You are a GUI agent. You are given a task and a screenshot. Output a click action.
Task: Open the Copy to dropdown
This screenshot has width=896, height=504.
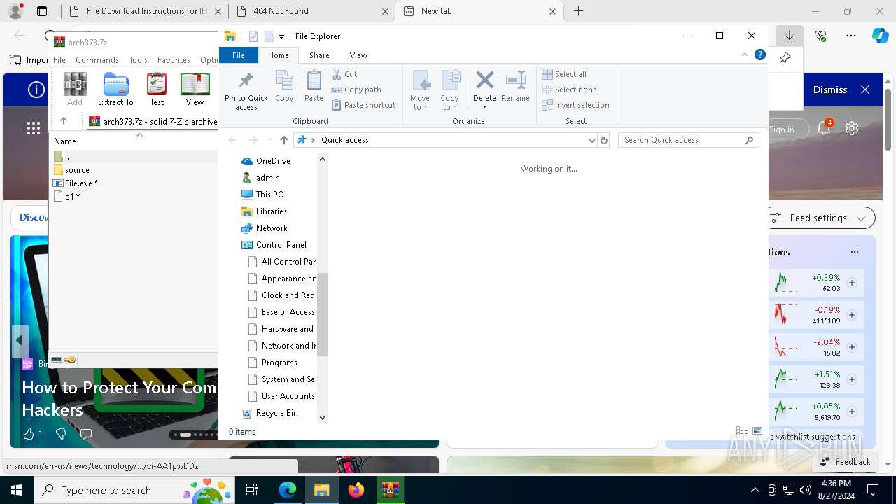click(449, 90)
